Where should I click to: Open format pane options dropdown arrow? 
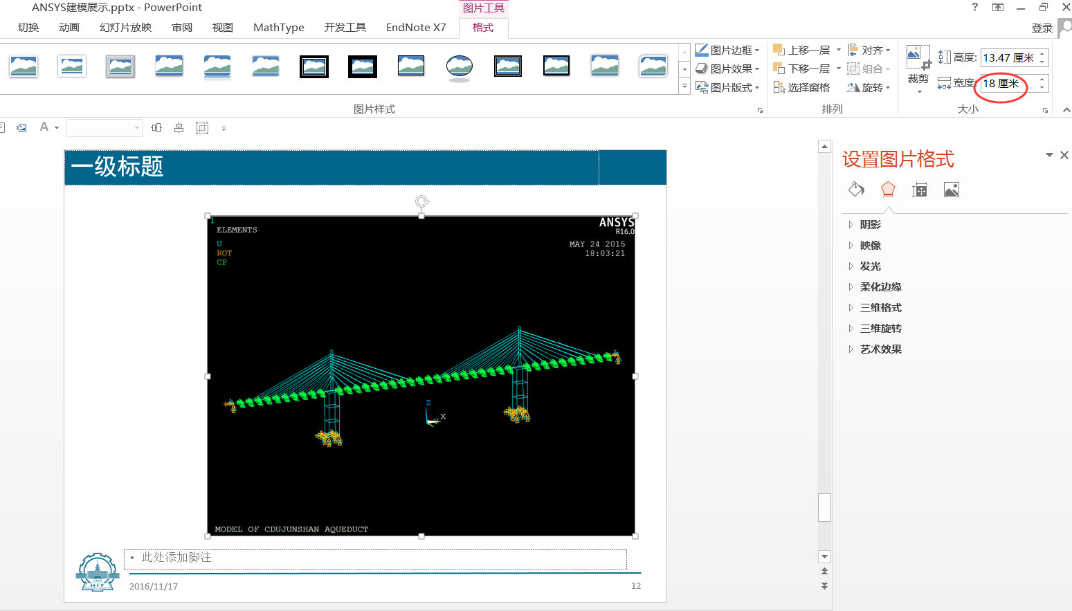pos(1049,155)
